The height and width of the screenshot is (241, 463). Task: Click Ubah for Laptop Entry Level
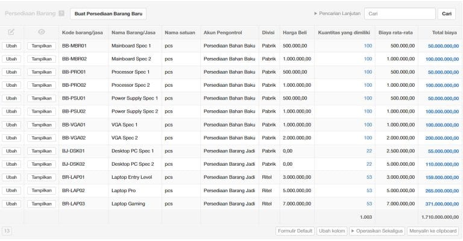(11, 177)
